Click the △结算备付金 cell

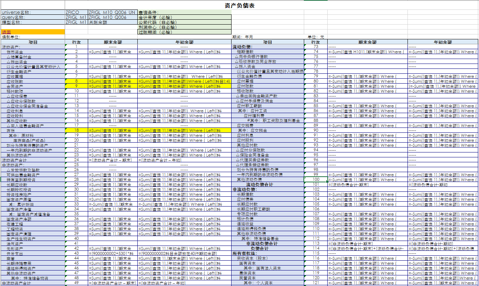[33, 57]
